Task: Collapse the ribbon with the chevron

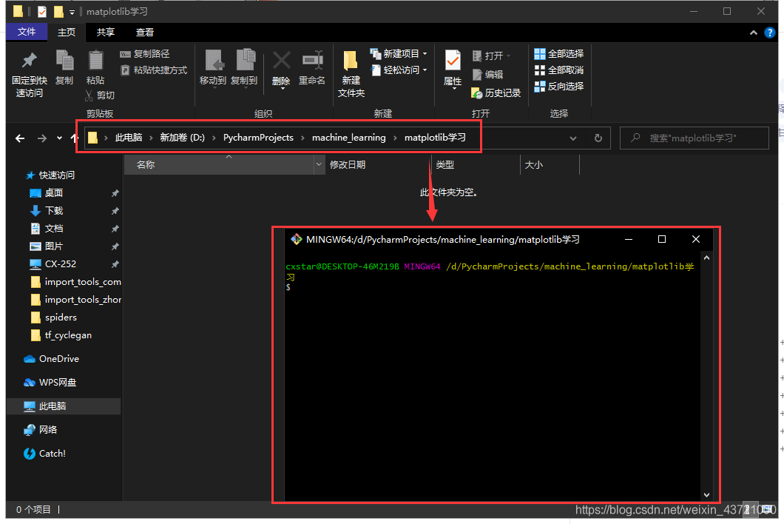Action: 754,33
